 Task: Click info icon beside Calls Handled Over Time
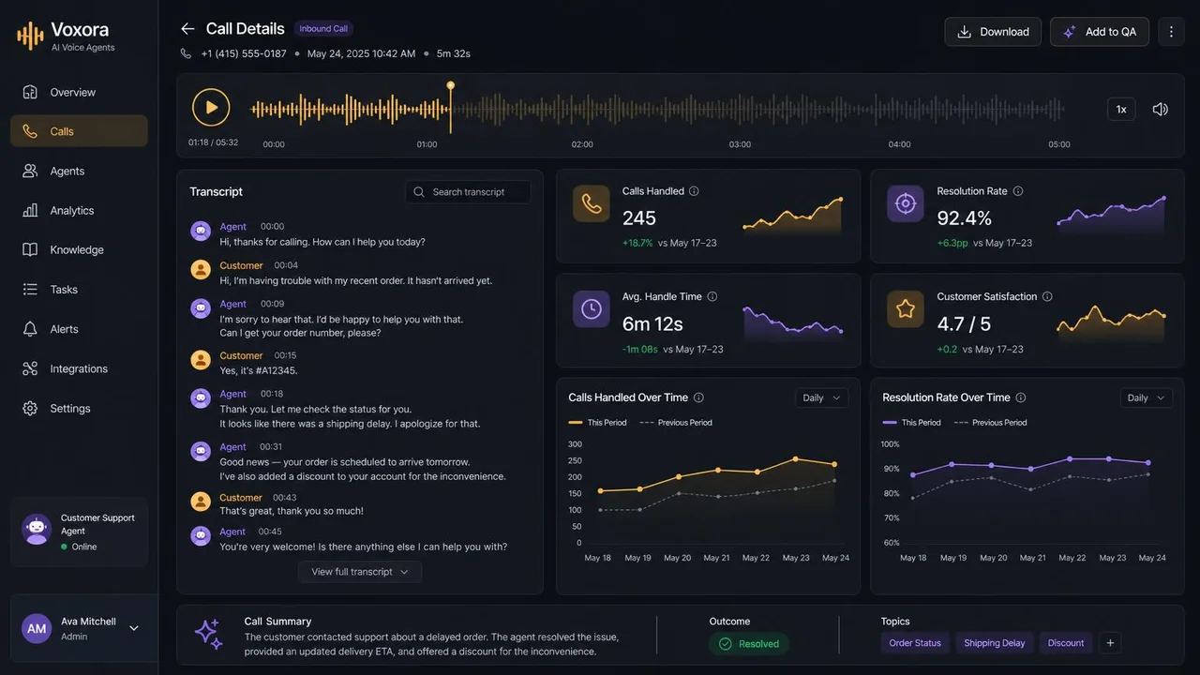coord(698,397)
